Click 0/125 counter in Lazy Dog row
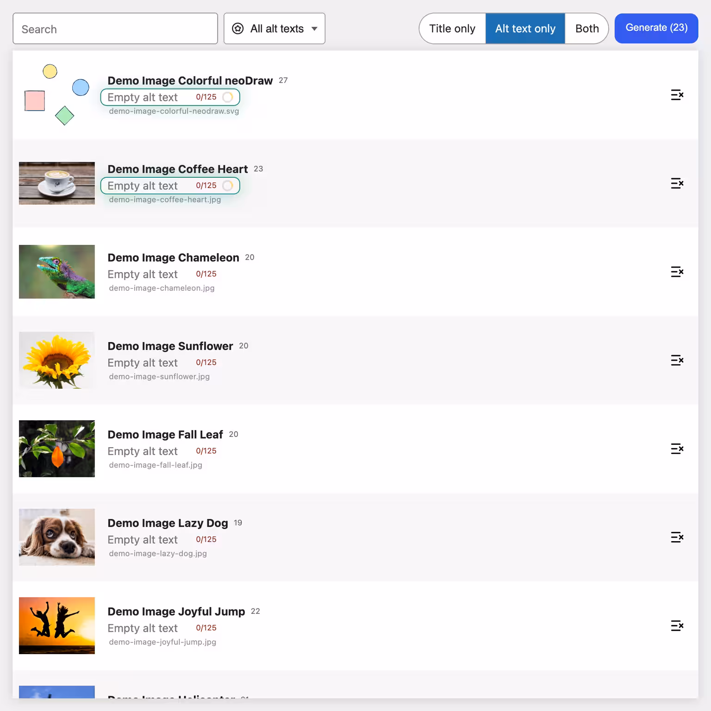 click(x=206, y=539)
